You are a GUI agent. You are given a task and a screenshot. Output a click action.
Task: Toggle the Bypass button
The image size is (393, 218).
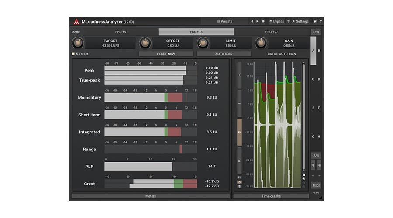[277, 21]
